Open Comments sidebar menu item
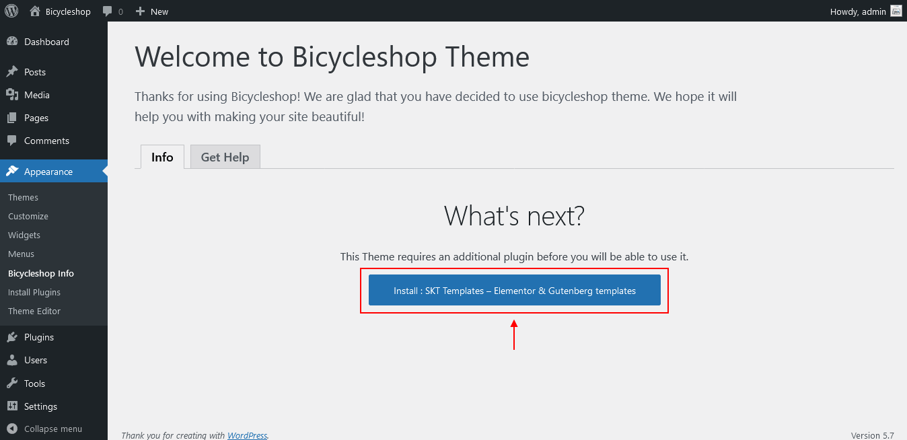Screen dimensions: 907x440 coord(46,141)
